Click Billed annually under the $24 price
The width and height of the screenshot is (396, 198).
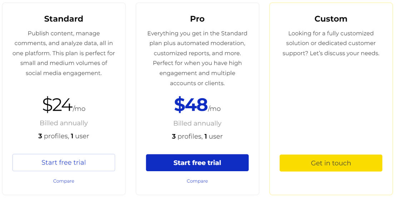click(x=64, y=123)
